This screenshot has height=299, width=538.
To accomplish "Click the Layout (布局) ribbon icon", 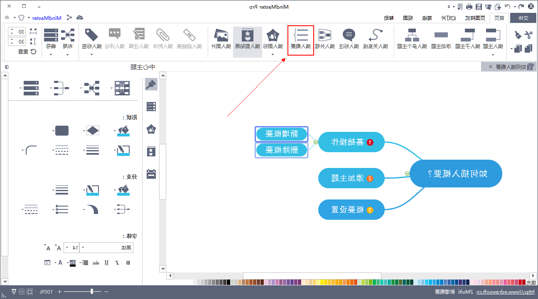I will (68, 35).
